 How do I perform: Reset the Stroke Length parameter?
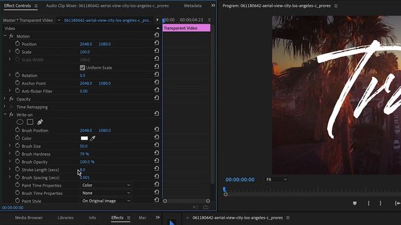(157, 169)
